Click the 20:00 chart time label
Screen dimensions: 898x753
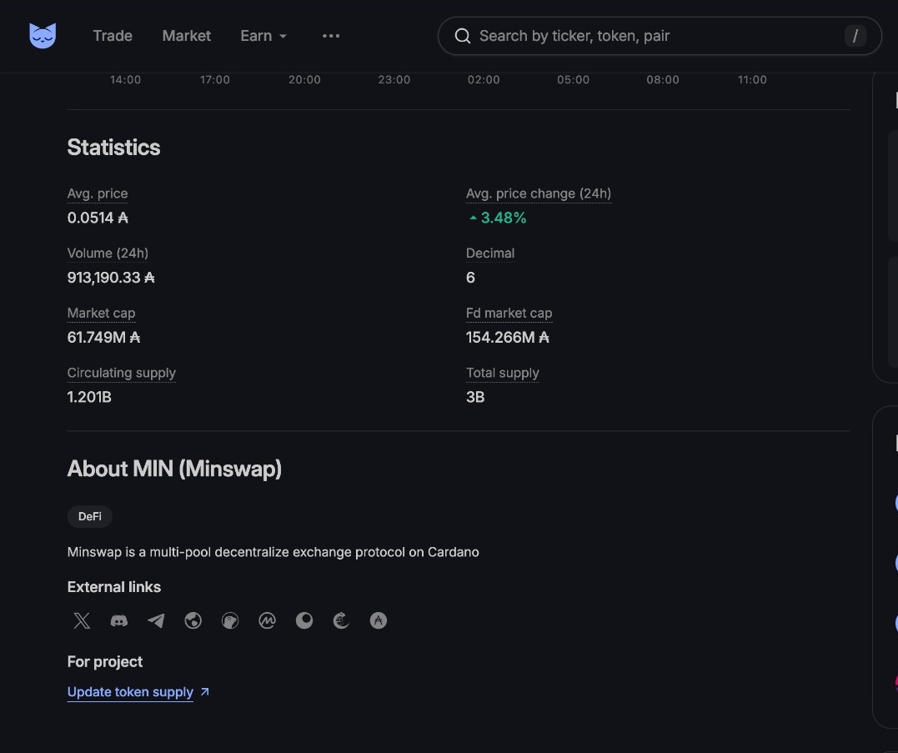304,79
